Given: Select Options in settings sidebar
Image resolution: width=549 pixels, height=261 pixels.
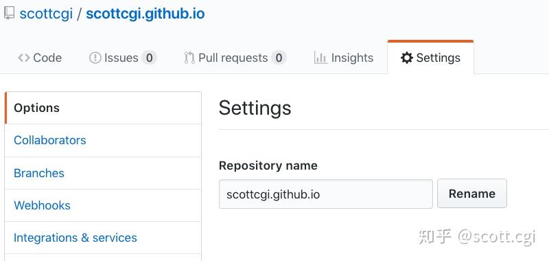Looking at the screenshot, I should [103, 108].
